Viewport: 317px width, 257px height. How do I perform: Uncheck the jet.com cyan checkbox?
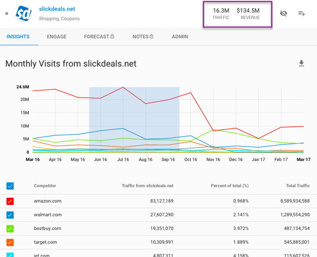coord(10,255)
